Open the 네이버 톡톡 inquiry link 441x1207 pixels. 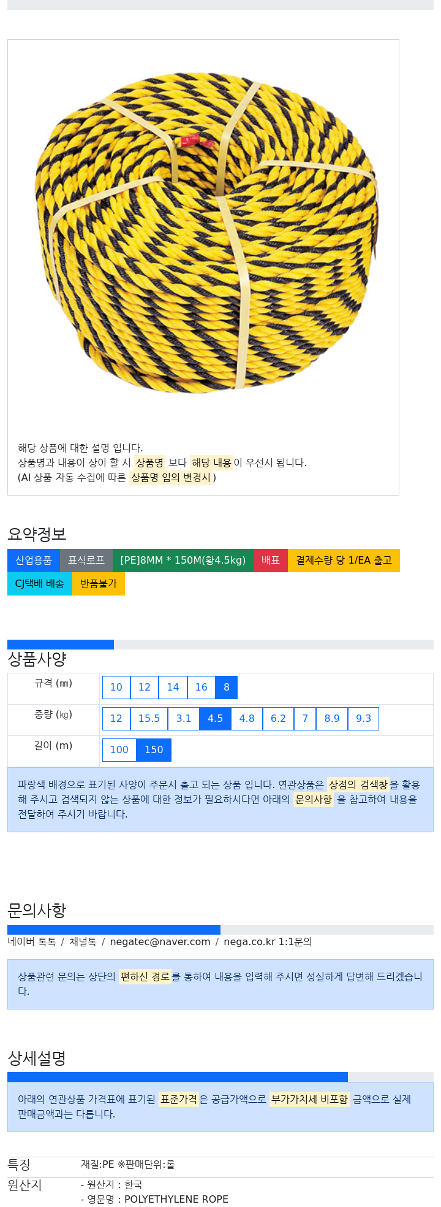point(32,942)
